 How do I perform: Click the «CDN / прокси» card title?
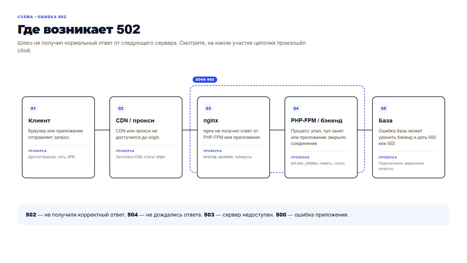(135, 121)
